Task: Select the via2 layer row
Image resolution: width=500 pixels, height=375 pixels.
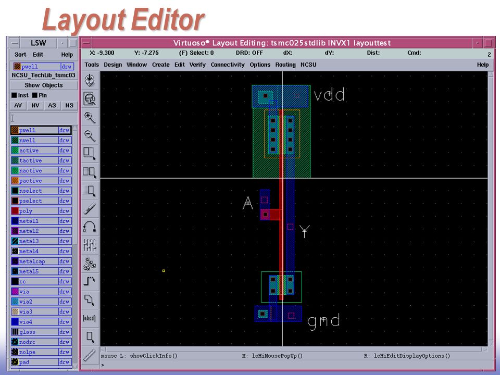Action: point(41,302)
